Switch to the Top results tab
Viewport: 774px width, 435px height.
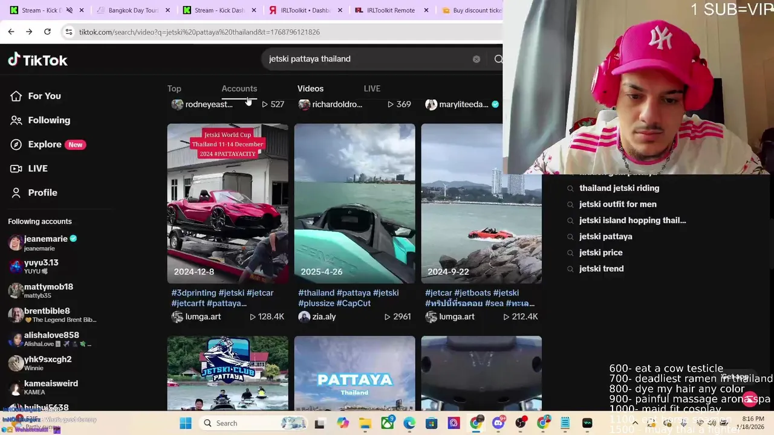174,89
